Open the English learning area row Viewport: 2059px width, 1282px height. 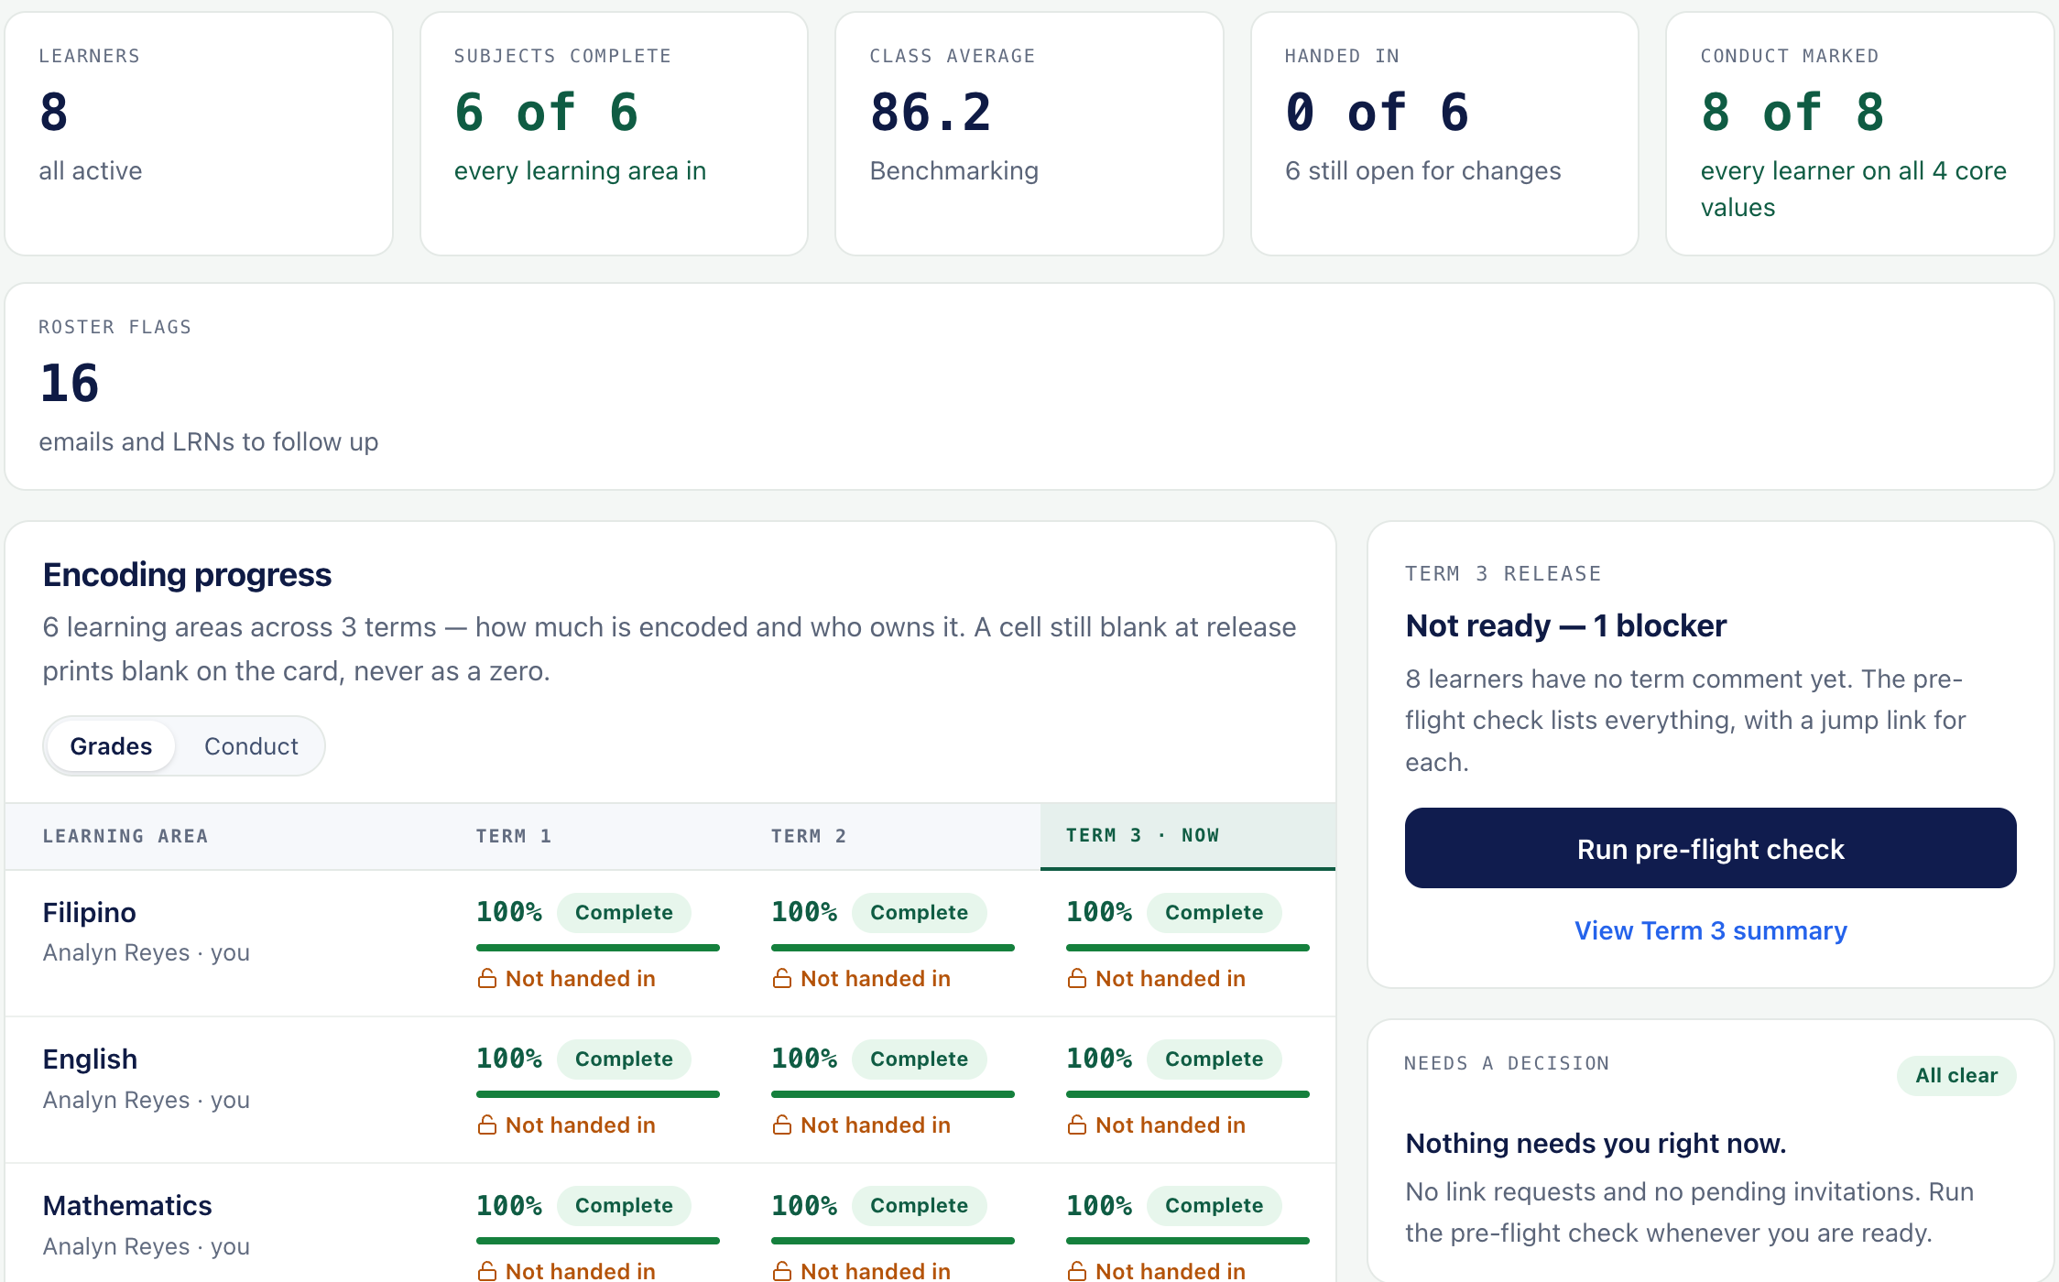point(670,1090)
